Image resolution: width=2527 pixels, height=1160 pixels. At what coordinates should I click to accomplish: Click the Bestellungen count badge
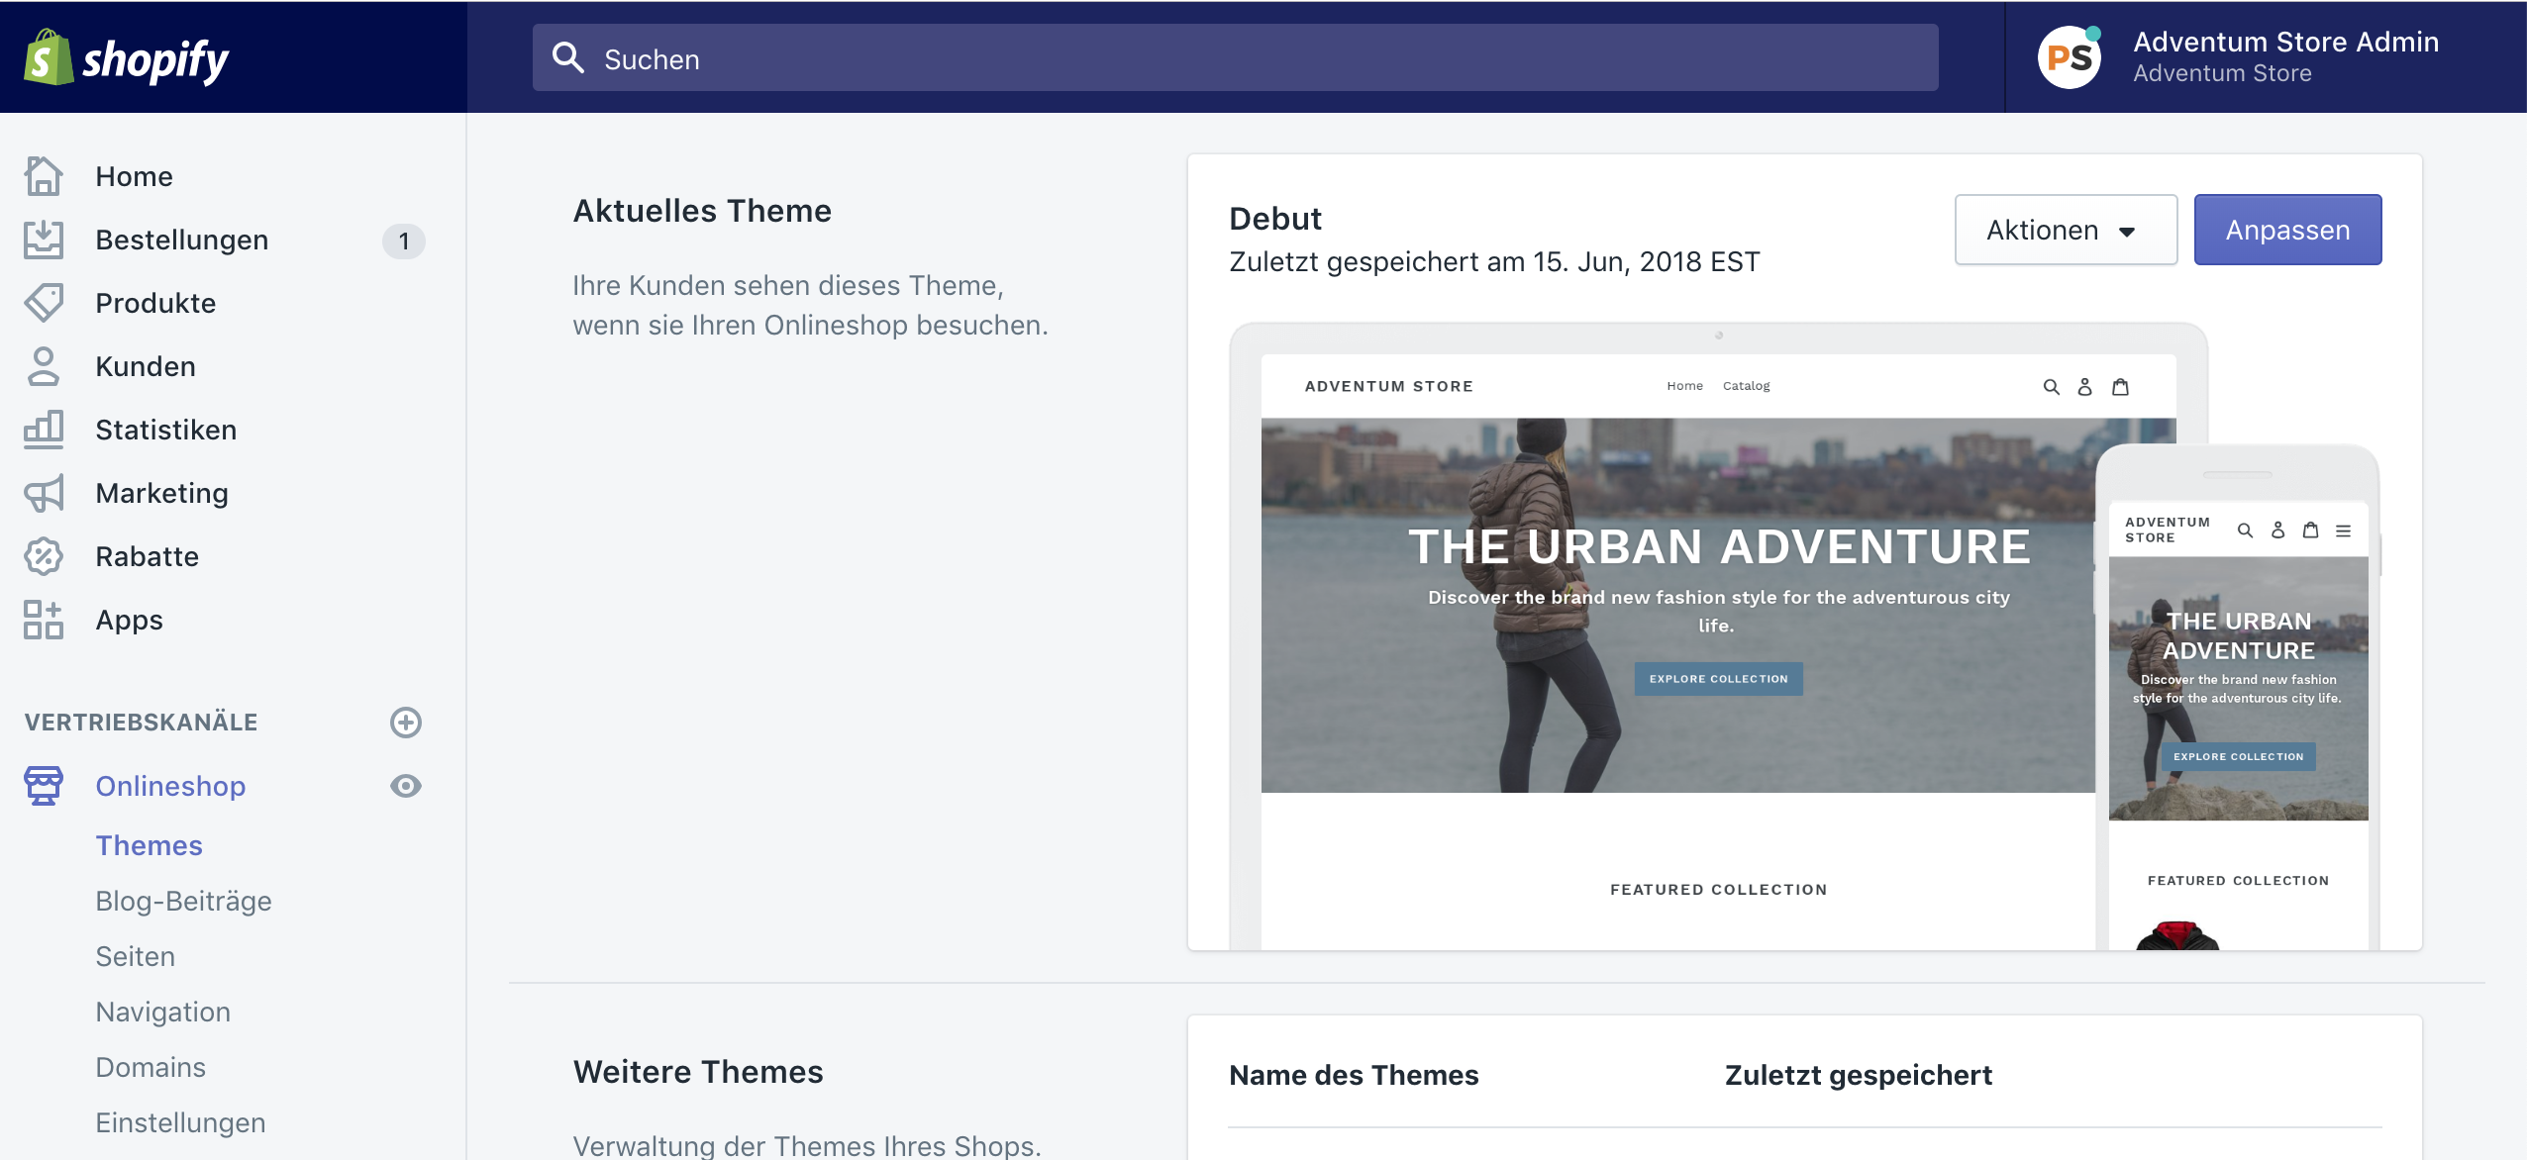[404, 241]
